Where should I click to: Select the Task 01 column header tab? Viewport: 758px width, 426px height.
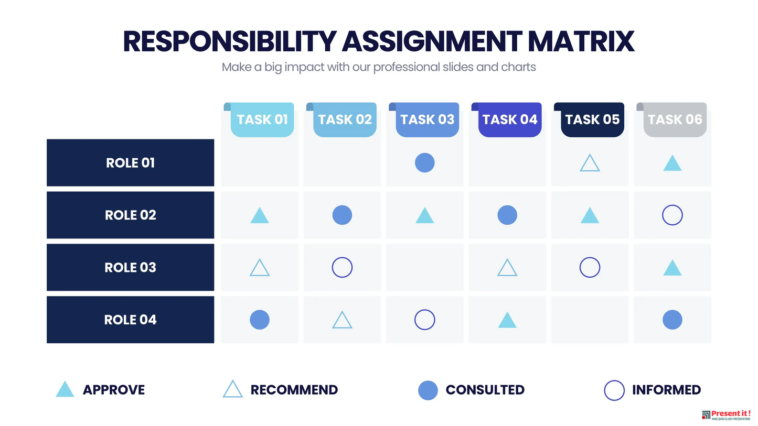[x=262, y=119]
